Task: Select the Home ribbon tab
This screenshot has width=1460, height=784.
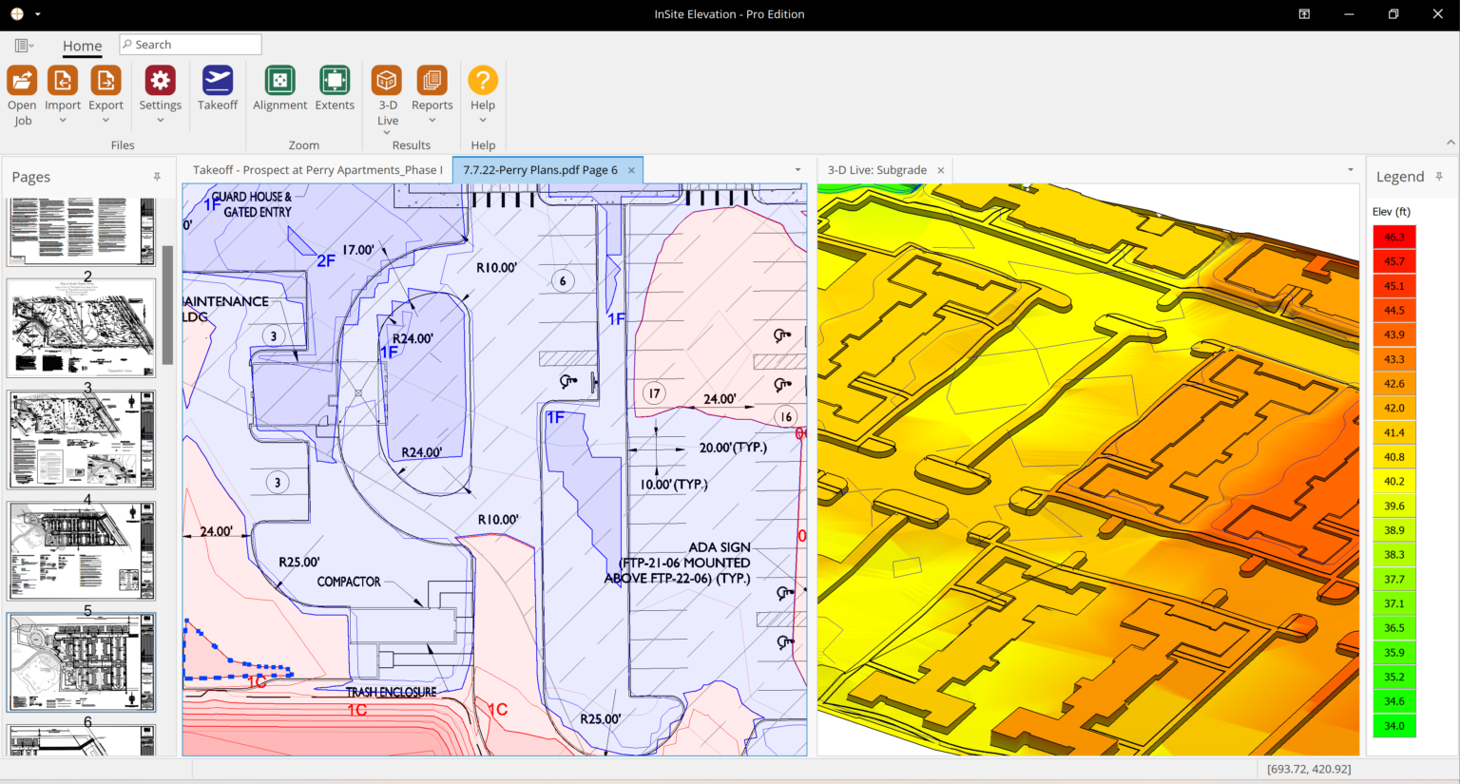Action: click(x=83, y=46)
